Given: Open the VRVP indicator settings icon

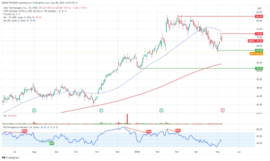Looking at the screenshot, I should pos(62,12).
